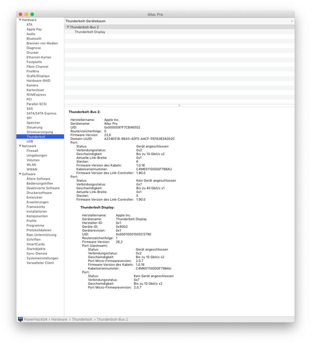Select Hardware-RAID entry

38,81
